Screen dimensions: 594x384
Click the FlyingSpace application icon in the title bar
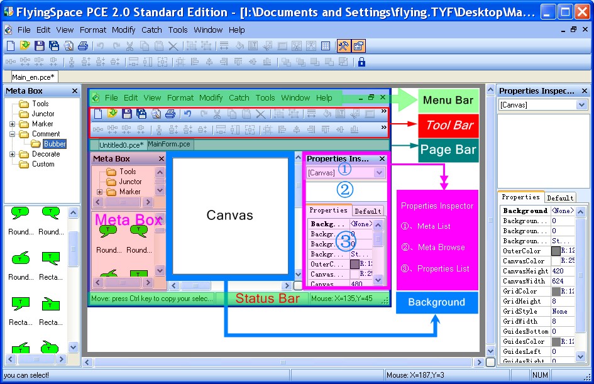pos(8,12)
